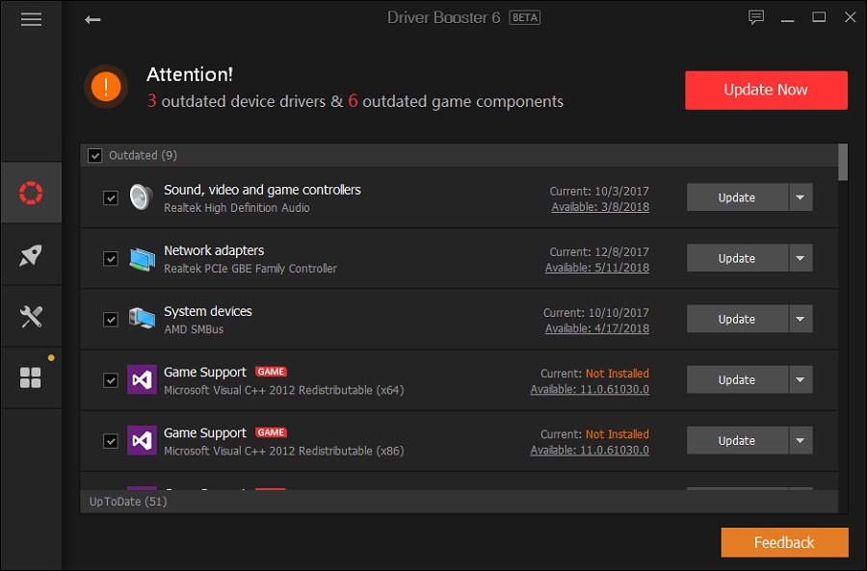Open the hamburger menu in sidebar

pos(31,18)
